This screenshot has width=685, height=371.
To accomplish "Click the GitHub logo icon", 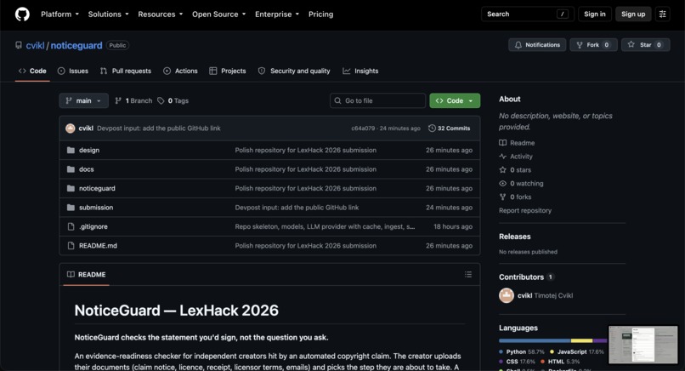I will (x=22, y=14).
